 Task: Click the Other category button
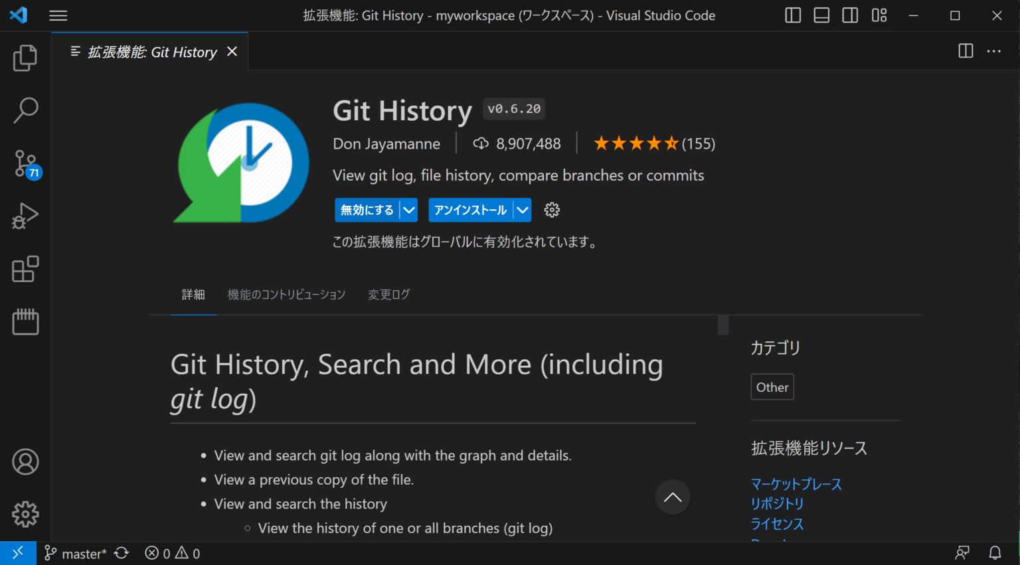click(772, 386)
